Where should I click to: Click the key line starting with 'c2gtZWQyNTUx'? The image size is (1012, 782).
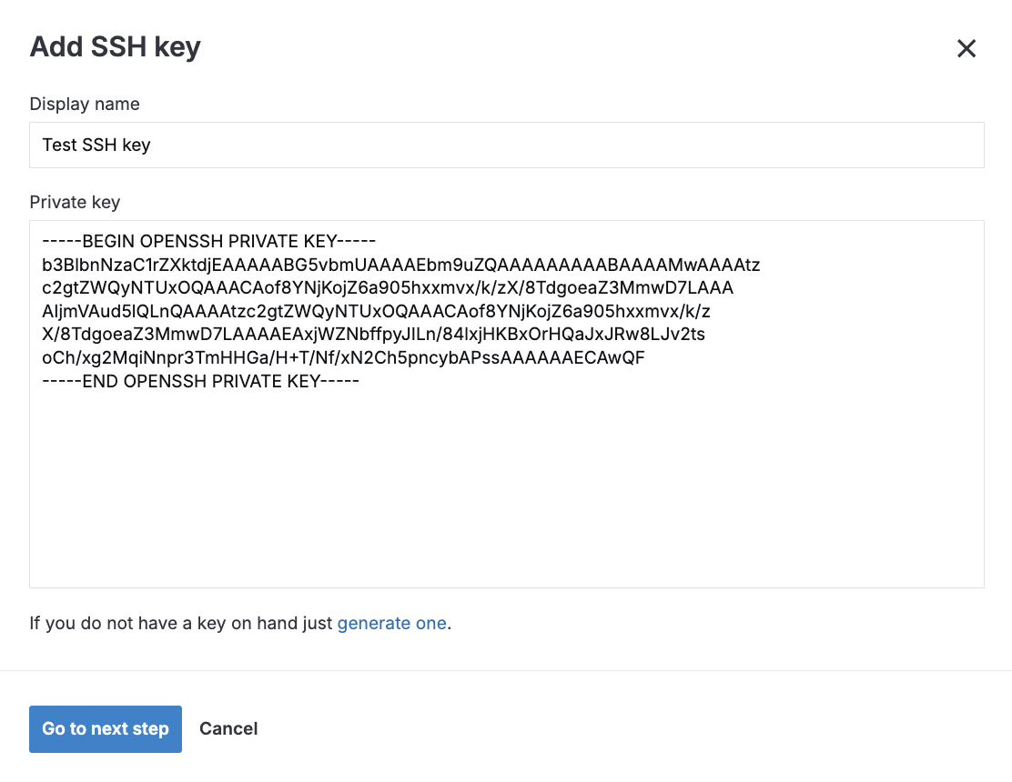(387, 288)
